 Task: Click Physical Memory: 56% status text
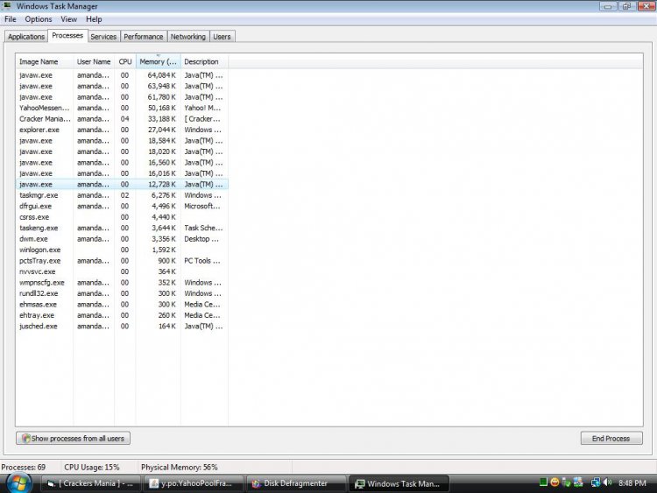tap(180, 467)
